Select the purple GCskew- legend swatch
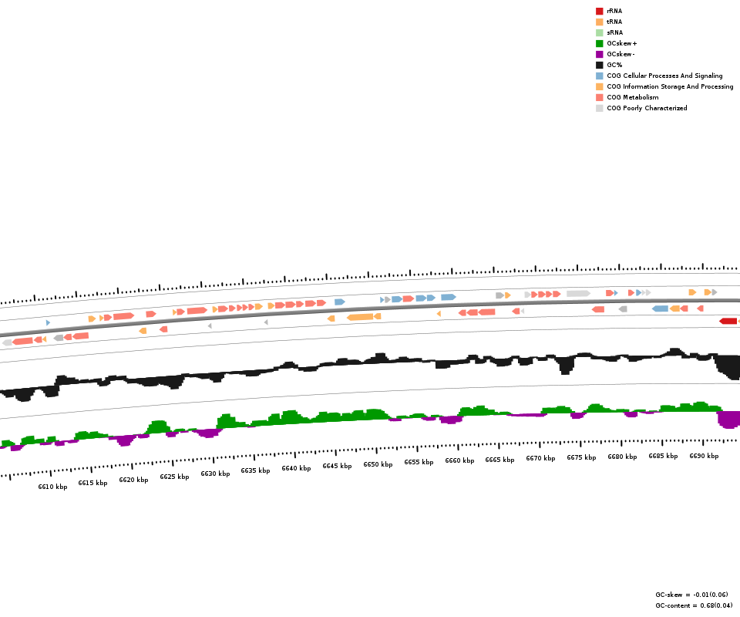 pyautogui.click(x=599, y=54)
